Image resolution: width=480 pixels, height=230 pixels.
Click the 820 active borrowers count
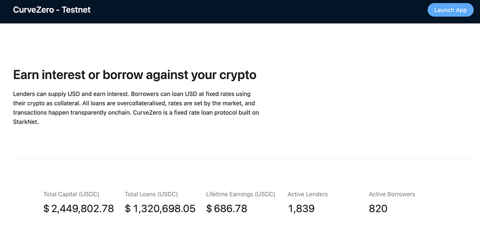point(378,209)
